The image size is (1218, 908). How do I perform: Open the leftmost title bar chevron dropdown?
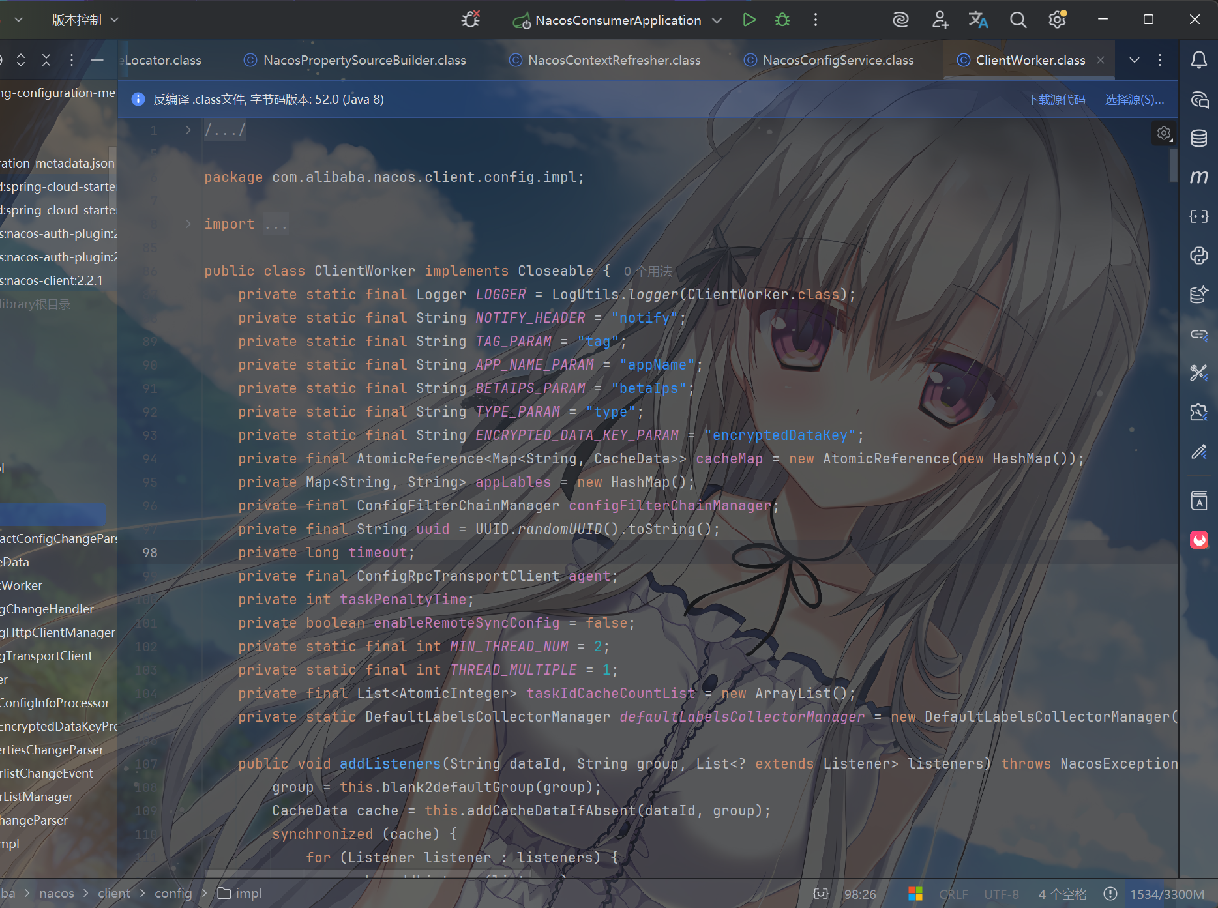(x=18, y=20)
